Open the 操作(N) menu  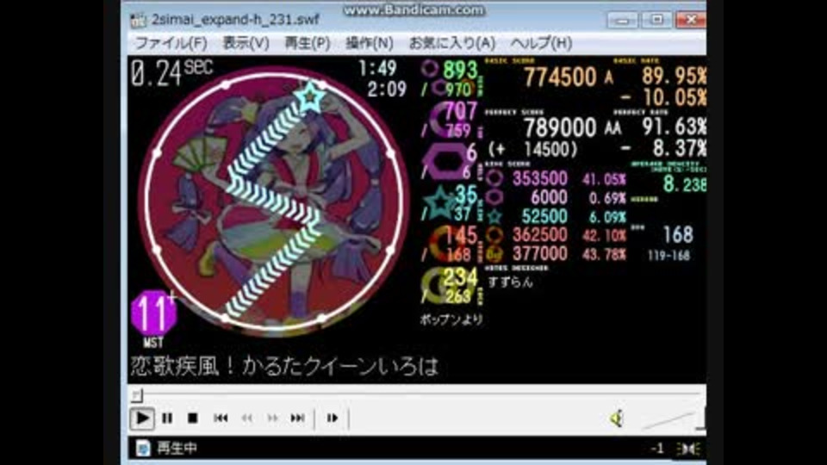(x=370, y=43)
